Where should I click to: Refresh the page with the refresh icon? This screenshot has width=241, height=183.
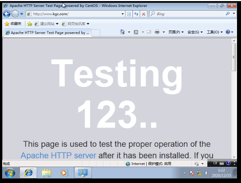tap(136, 14)
